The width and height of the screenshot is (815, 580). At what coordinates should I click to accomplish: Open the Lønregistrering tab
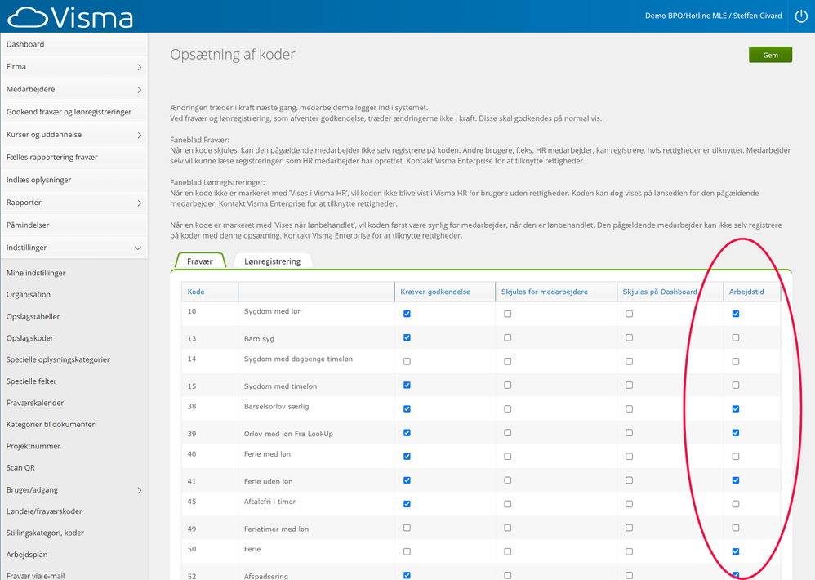coord(273,261)
